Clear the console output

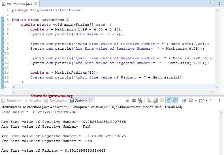tap(149, 101)
